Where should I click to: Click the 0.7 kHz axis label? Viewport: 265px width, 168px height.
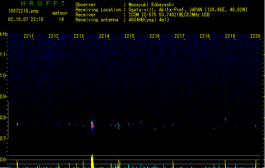pyautogui.click(x=3, y=139)
